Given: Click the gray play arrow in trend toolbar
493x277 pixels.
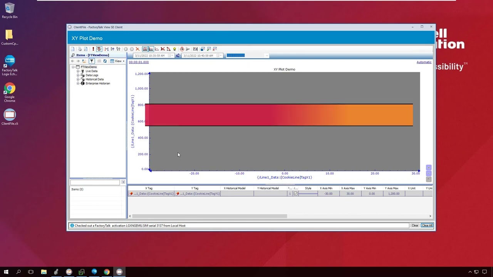Looking at the screenshot, I should tap(188, 49).
